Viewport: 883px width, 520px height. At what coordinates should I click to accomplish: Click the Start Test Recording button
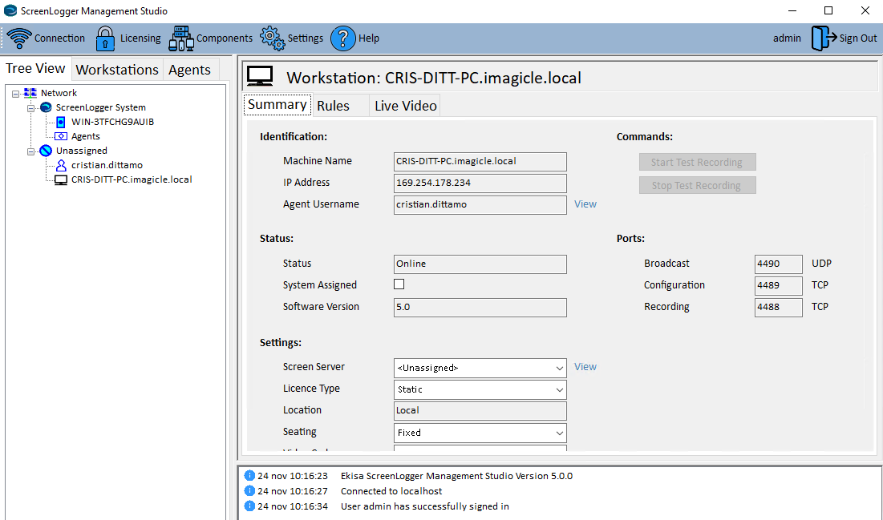click(x=697, y=162)
